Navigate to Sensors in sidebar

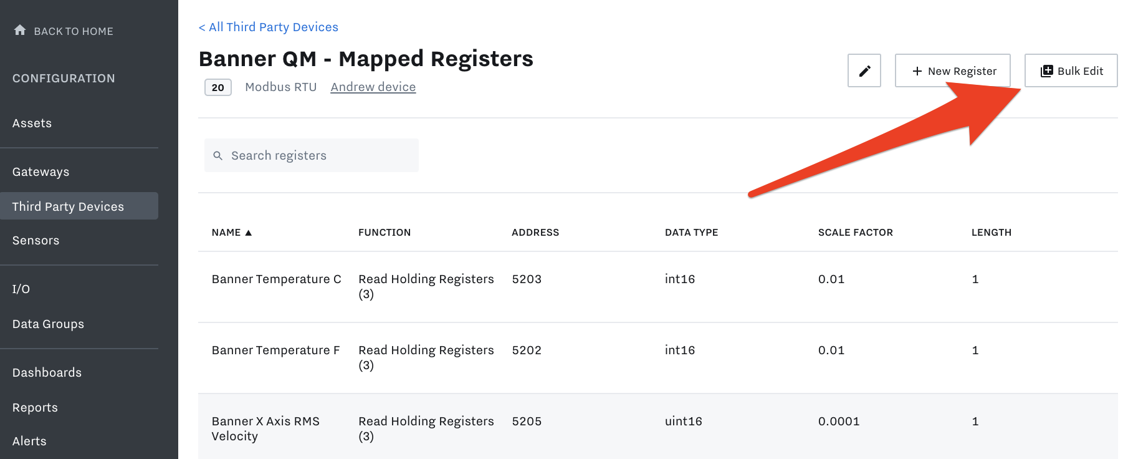click(x=36, y=240)
